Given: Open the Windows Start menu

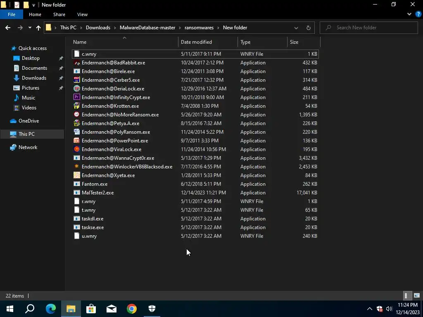Looking at the screenshot, I should coord(10,308).
